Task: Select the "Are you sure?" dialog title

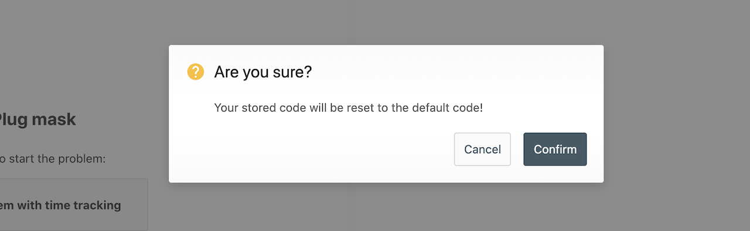Action: pyautogui.click(x=263, y=72)
